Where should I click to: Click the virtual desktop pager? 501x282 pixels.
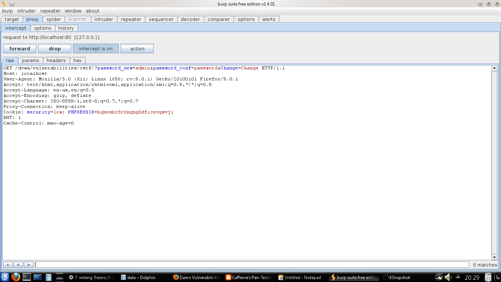[60, 277]
